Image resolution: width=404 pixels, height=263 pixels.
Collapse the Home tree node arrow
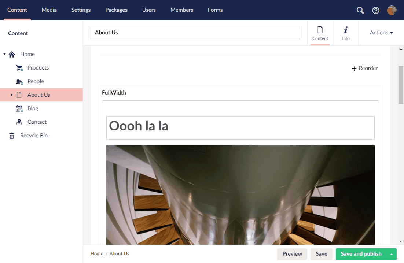(x=4, y=54)
